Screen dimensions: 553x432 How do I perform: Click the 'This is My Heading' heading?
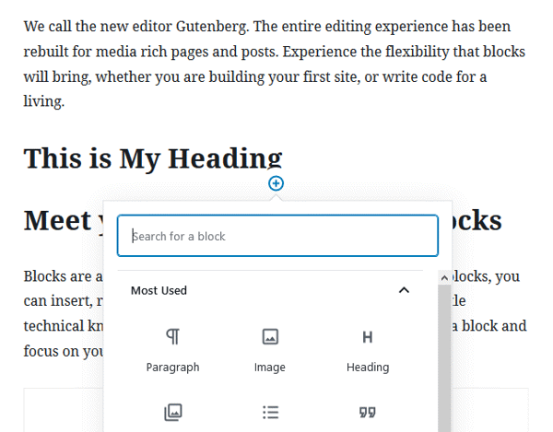(153, 158)
